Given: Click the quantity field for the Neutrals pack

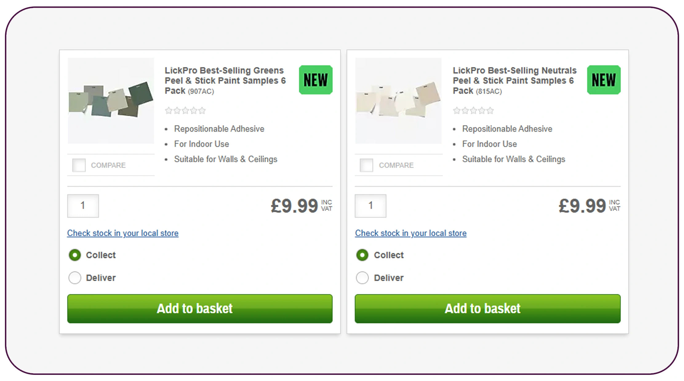Looking at the screenshot, I should click(x=370, y=206).
